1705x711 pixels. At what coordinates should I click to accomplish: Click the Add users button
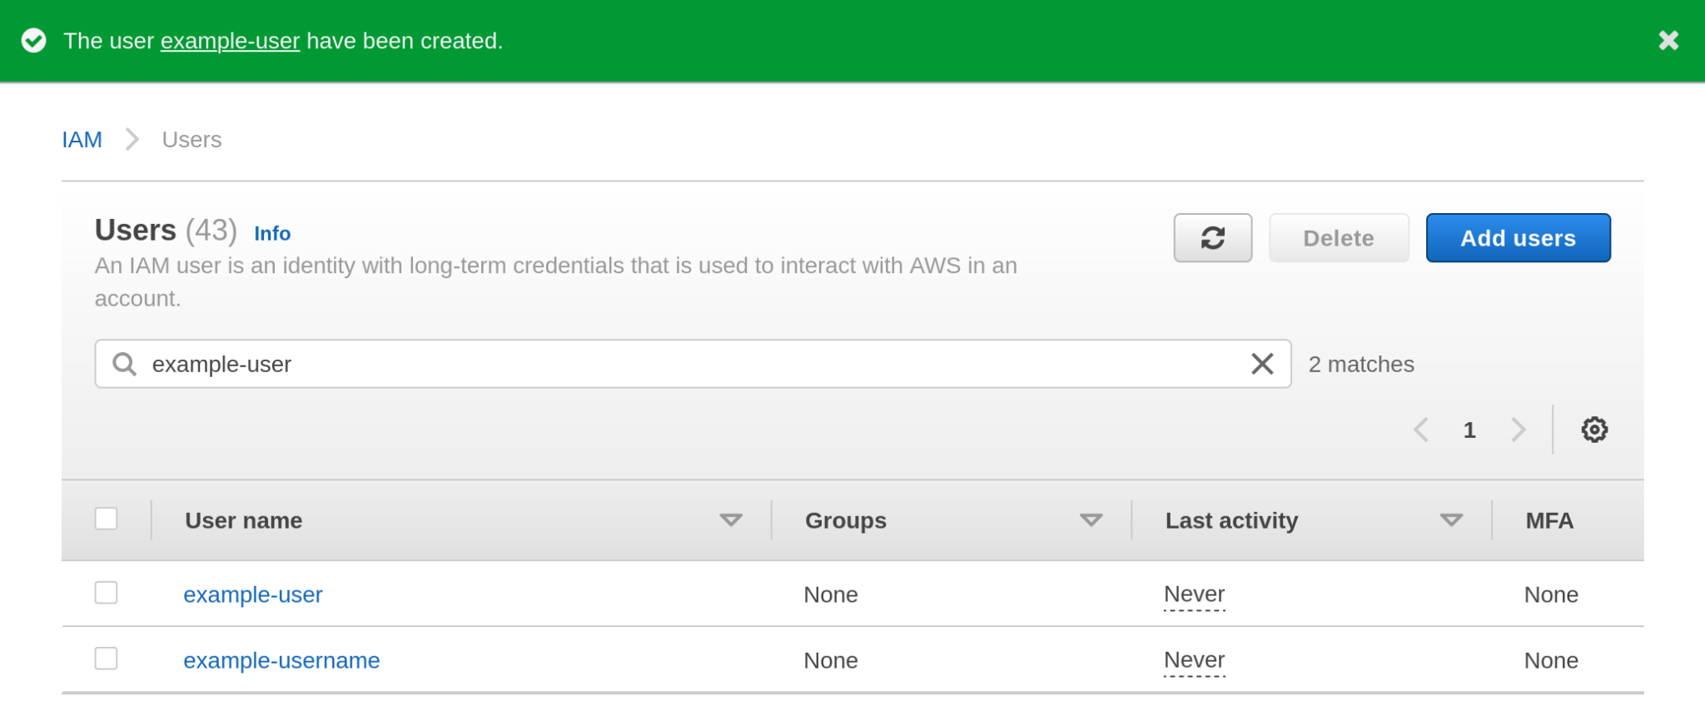1517,238
